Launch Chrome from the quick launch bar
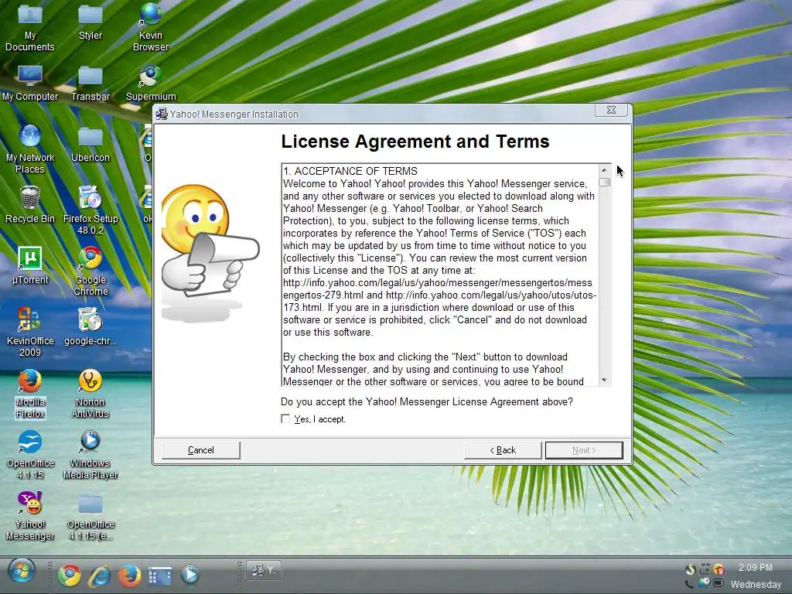 [70, 575]
